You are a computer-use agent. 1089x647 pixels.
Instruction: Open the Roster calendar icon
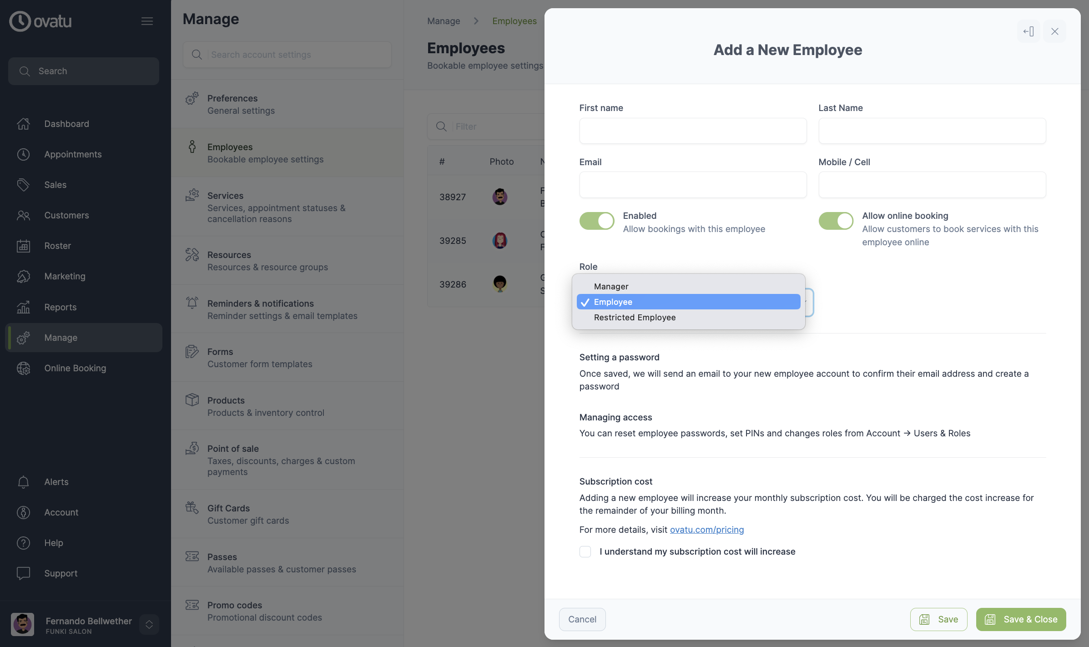tap(24, 246)
